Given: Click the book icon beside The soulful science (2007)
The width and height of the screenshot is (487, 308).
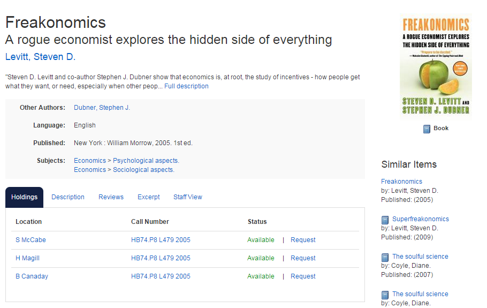Looking at the screenshot, I should 385,257.
